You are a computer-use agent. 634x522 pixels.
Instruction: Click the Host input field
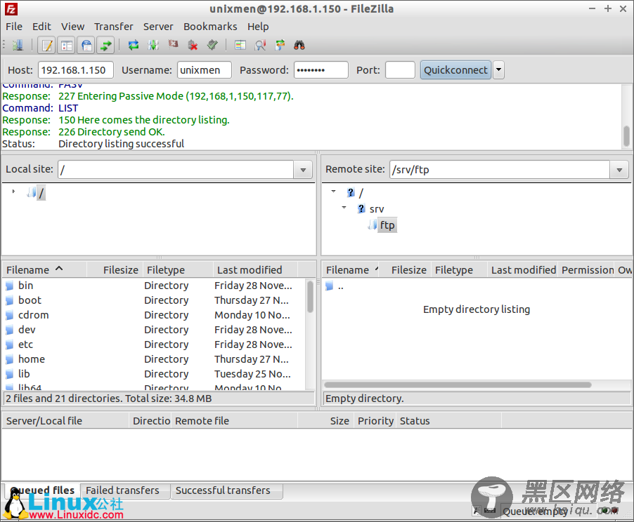pos(76,70)
